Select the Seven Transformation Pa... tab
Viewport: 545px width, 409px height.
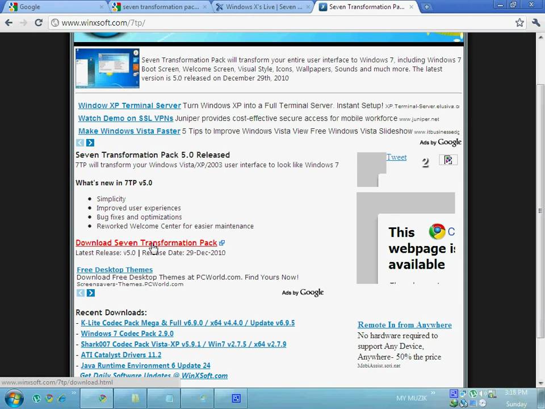pyautogui.click(x=367, y=7)
